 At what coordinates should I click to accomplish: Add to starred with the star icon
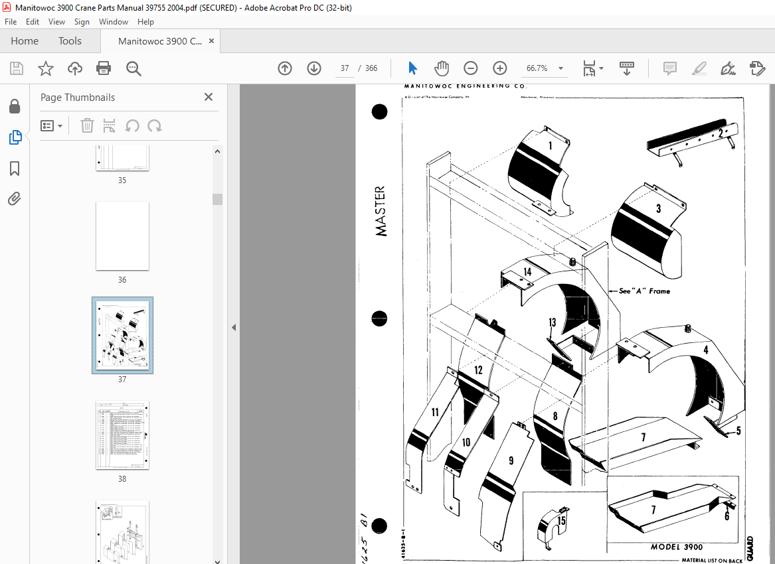[x=45, y=68]
